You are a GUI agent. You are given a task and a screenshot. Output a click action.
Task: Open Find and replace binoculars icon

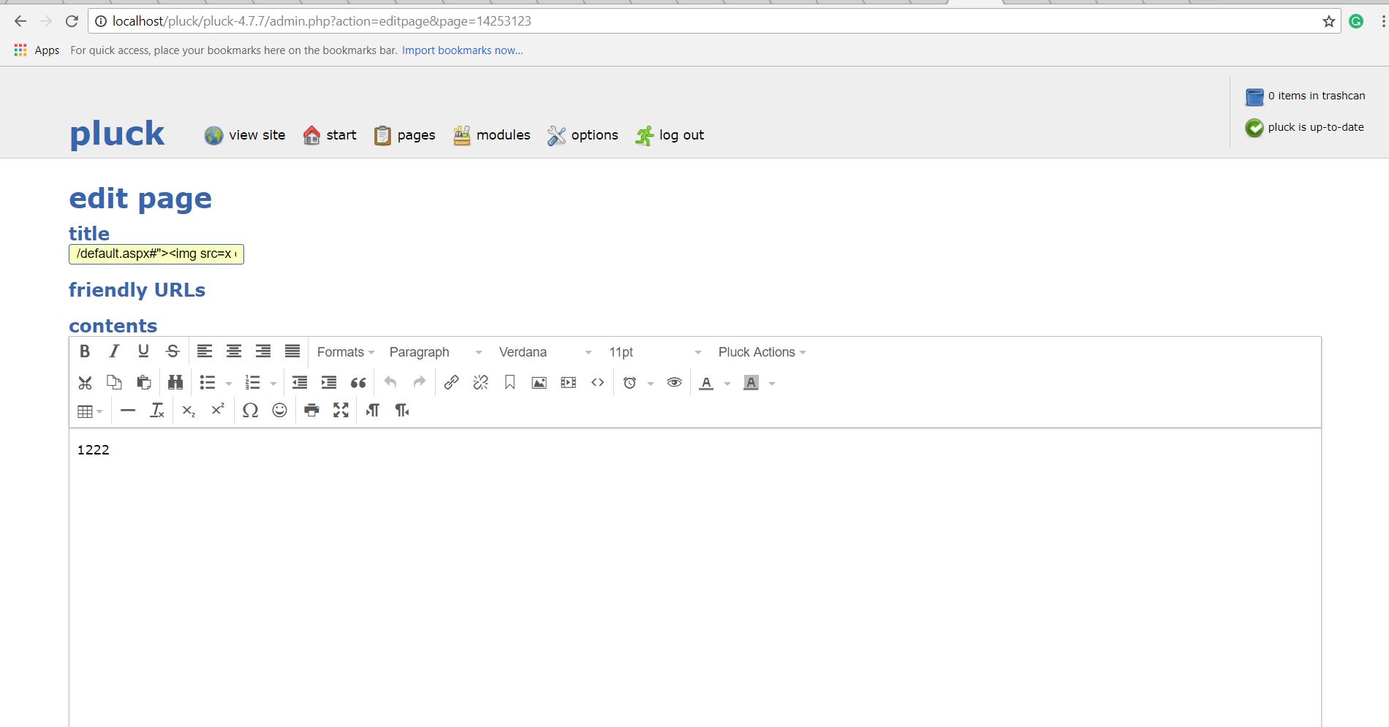tap(175, 382)
